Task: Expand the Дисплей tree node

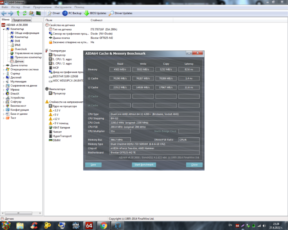Action: click(x=3, y=78)
